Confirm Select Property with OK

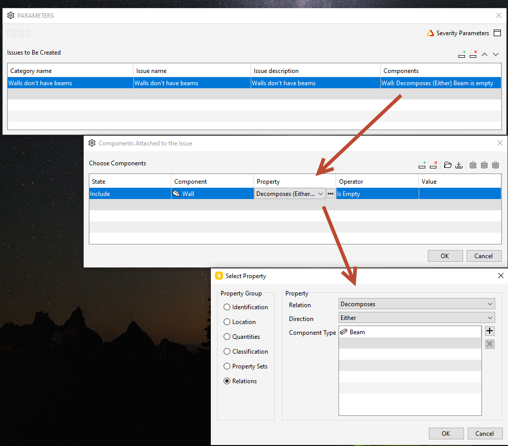point(446,433)
